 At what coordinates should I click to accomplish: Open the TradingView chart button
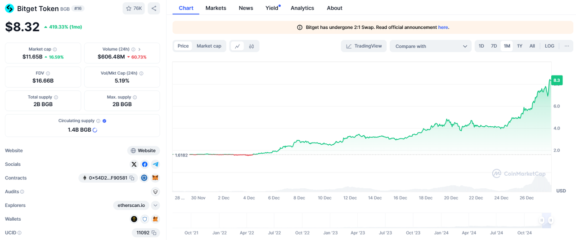tap(364, 46)
